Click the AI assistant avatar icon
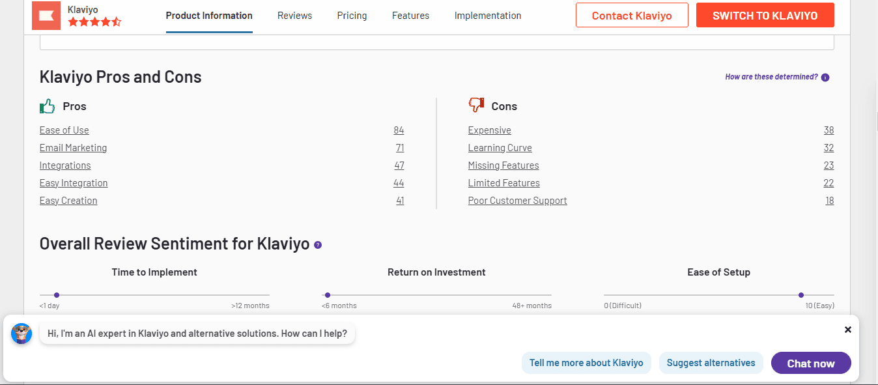Image resolution: width=878 pixels, height=385 pixels. pos(21,334)
